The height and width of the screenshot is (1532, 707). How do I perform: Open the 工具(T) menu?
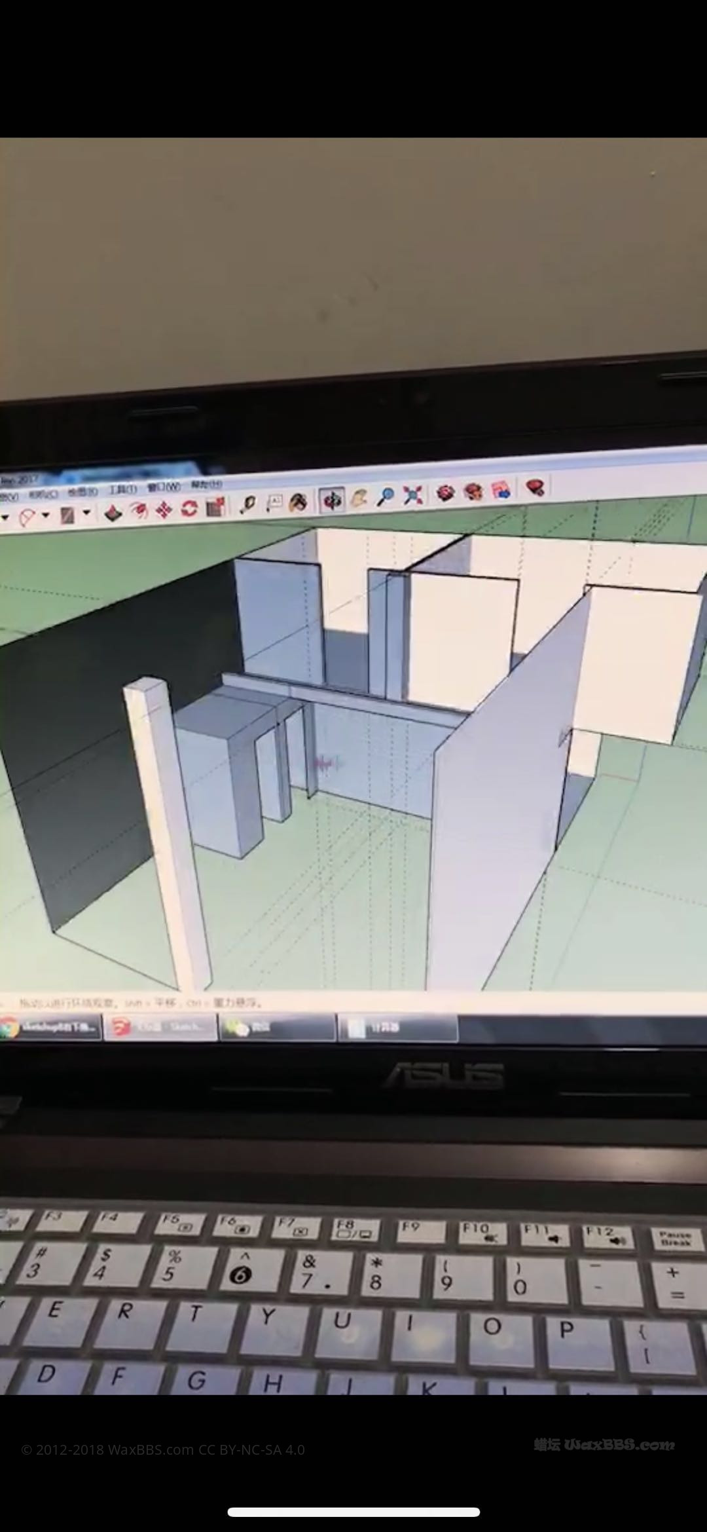[122, 490]
